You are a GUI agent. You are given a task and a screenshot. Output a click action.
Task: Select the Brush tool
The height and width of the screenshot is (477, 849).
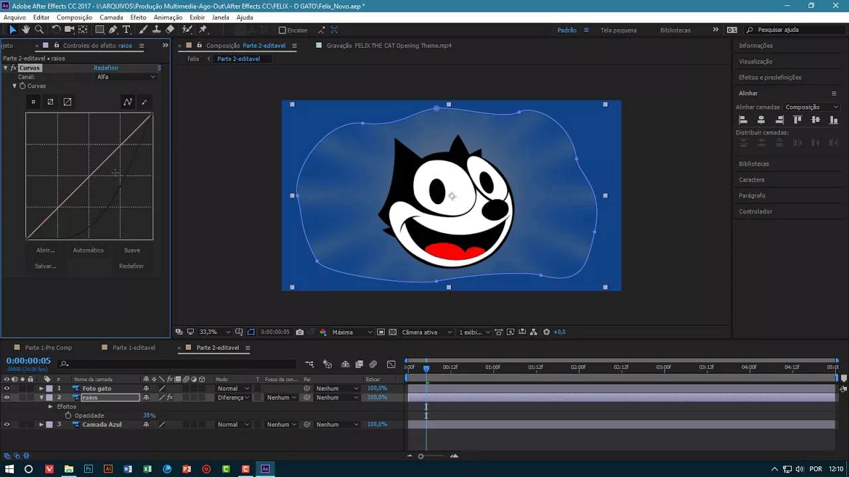click(143, 30)
